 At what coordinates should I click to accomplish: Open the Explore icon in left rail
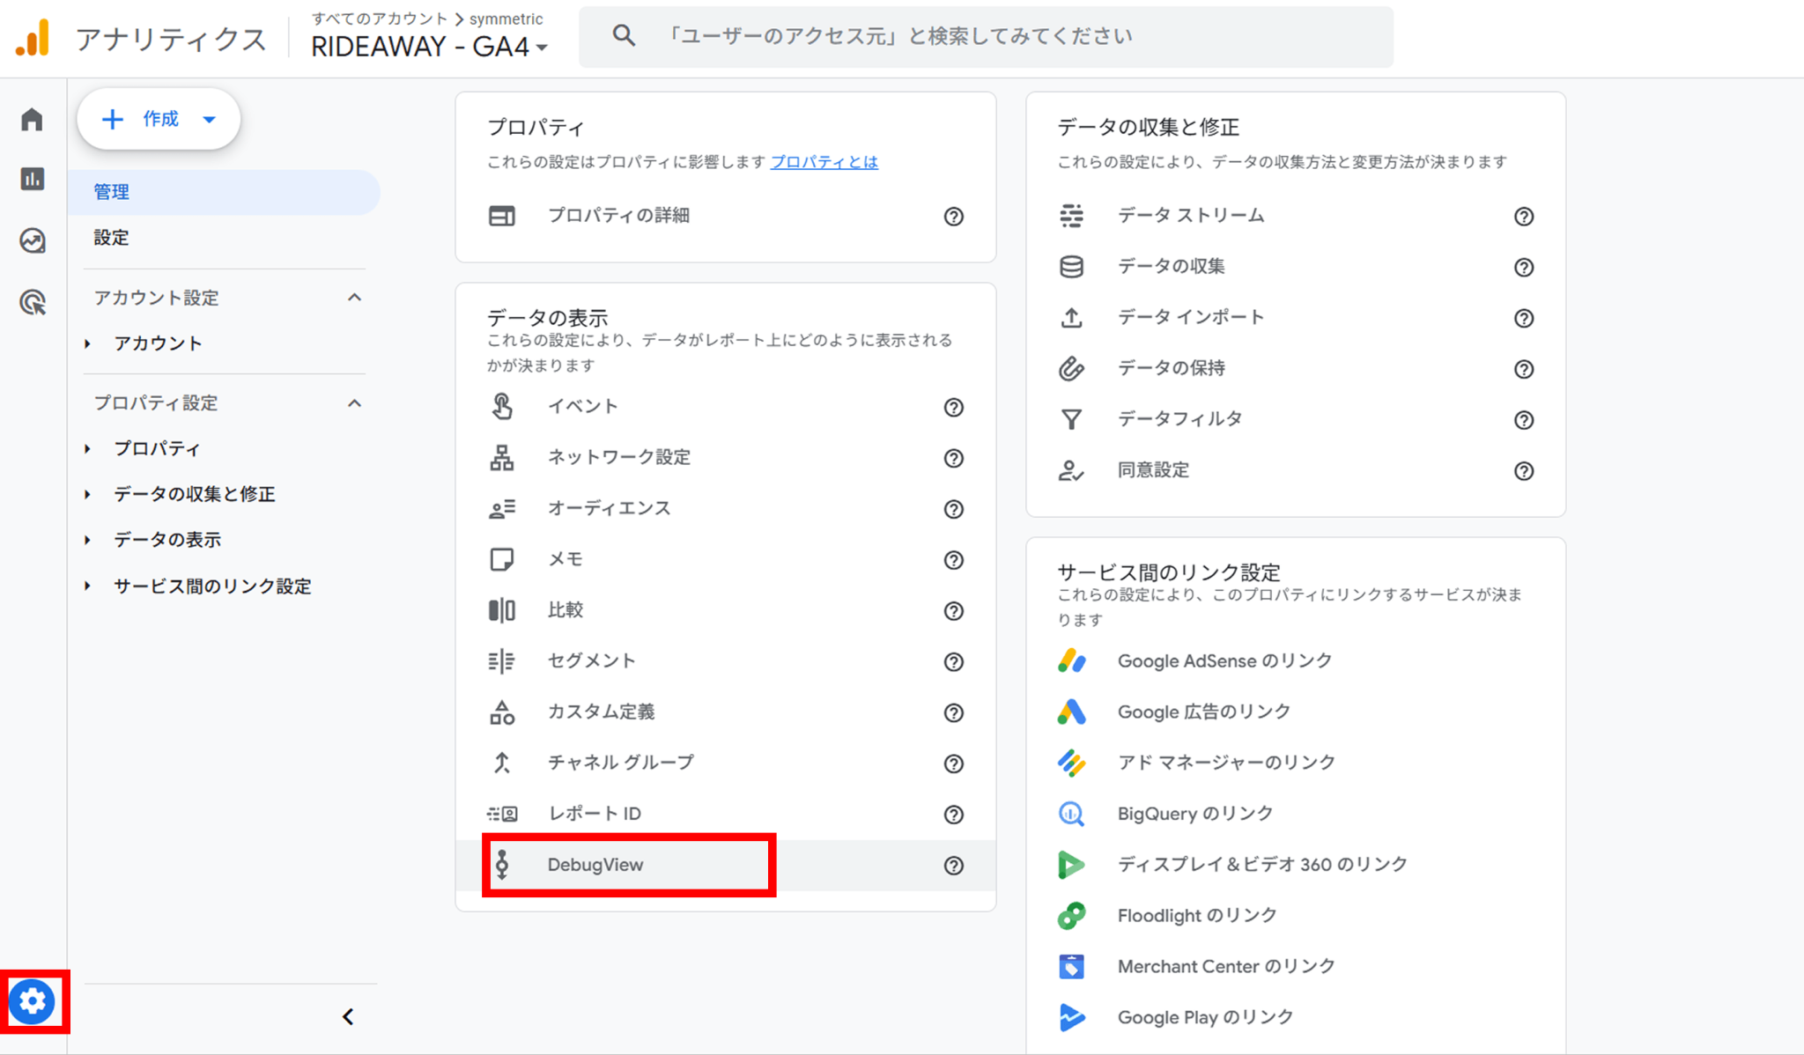(x=33, y=240)
